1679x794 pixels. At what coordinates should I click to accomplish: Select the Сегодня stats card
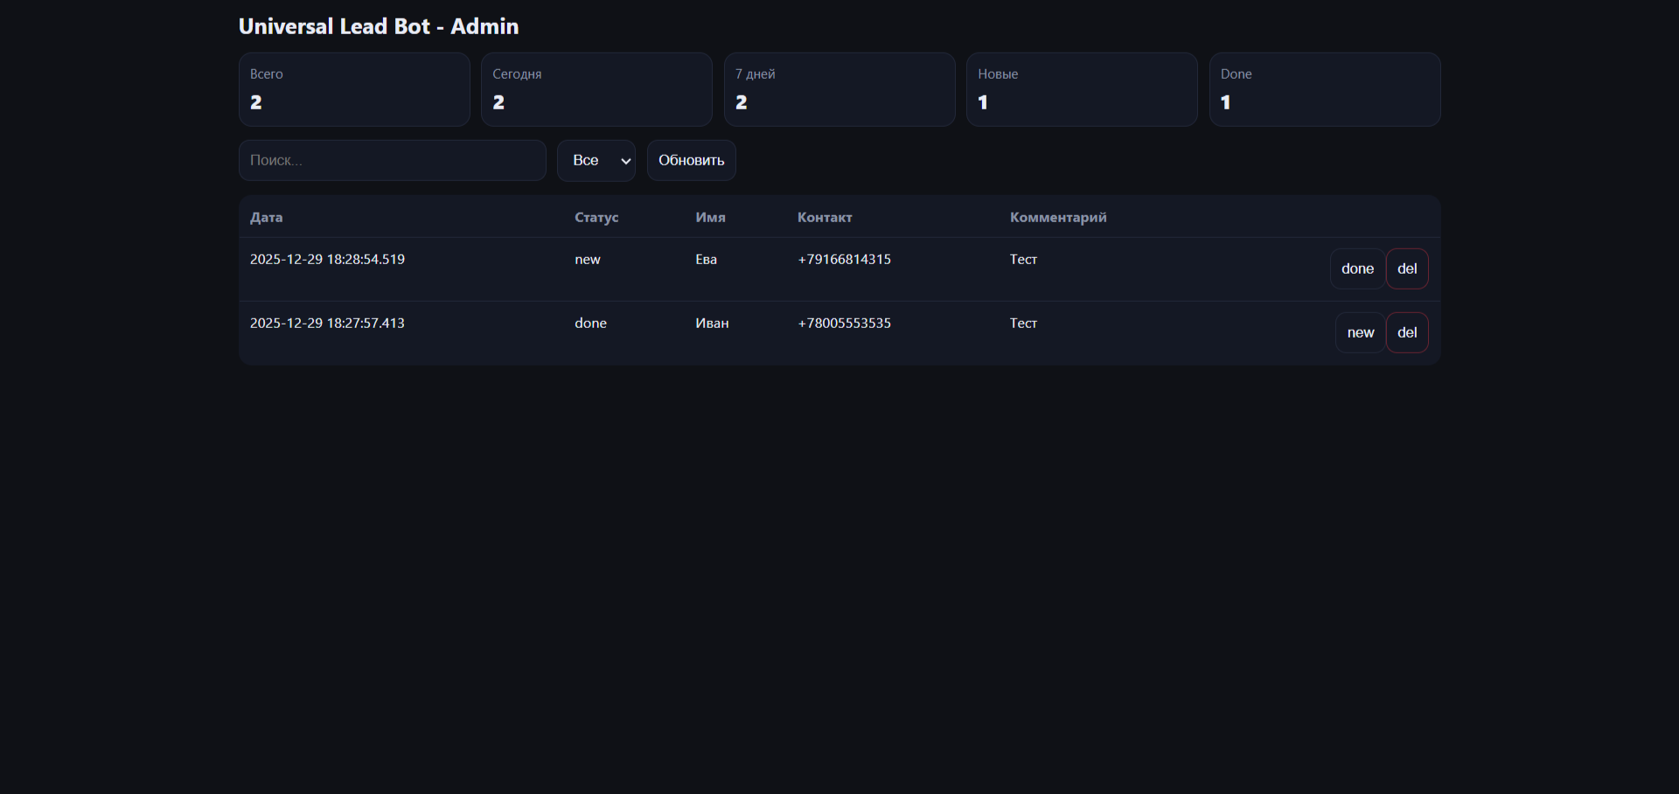tap(596, 89)
